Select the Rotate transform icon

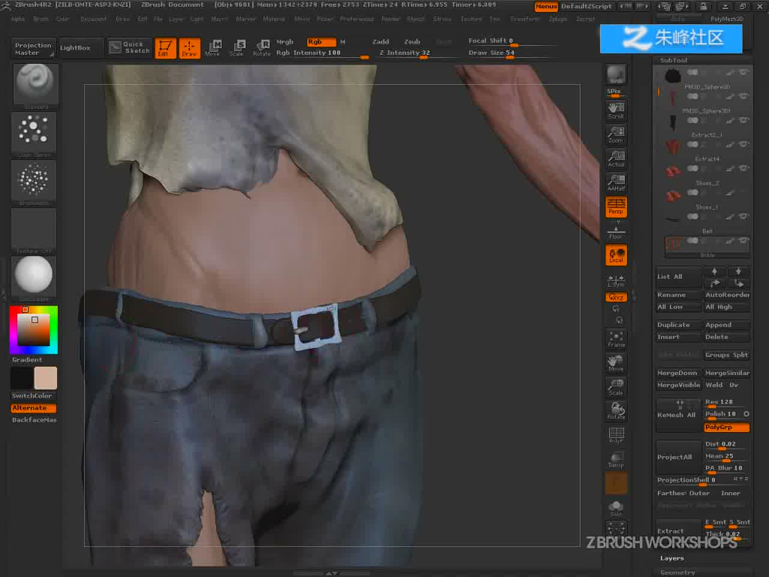point(261,47)
